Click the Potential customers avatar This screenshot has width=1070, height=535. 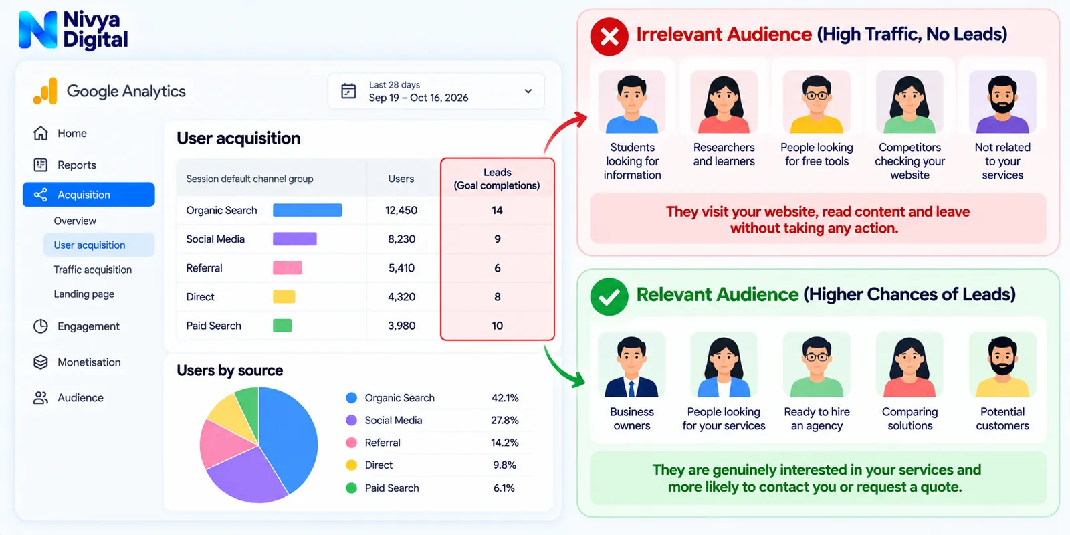[x=1002, y=365]
